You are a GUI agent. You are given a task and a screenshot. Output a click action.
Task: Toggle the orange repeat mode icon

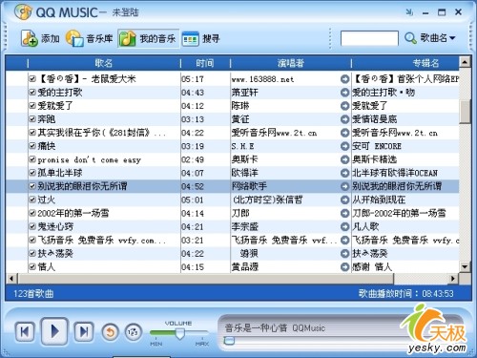tap(110, 332)
